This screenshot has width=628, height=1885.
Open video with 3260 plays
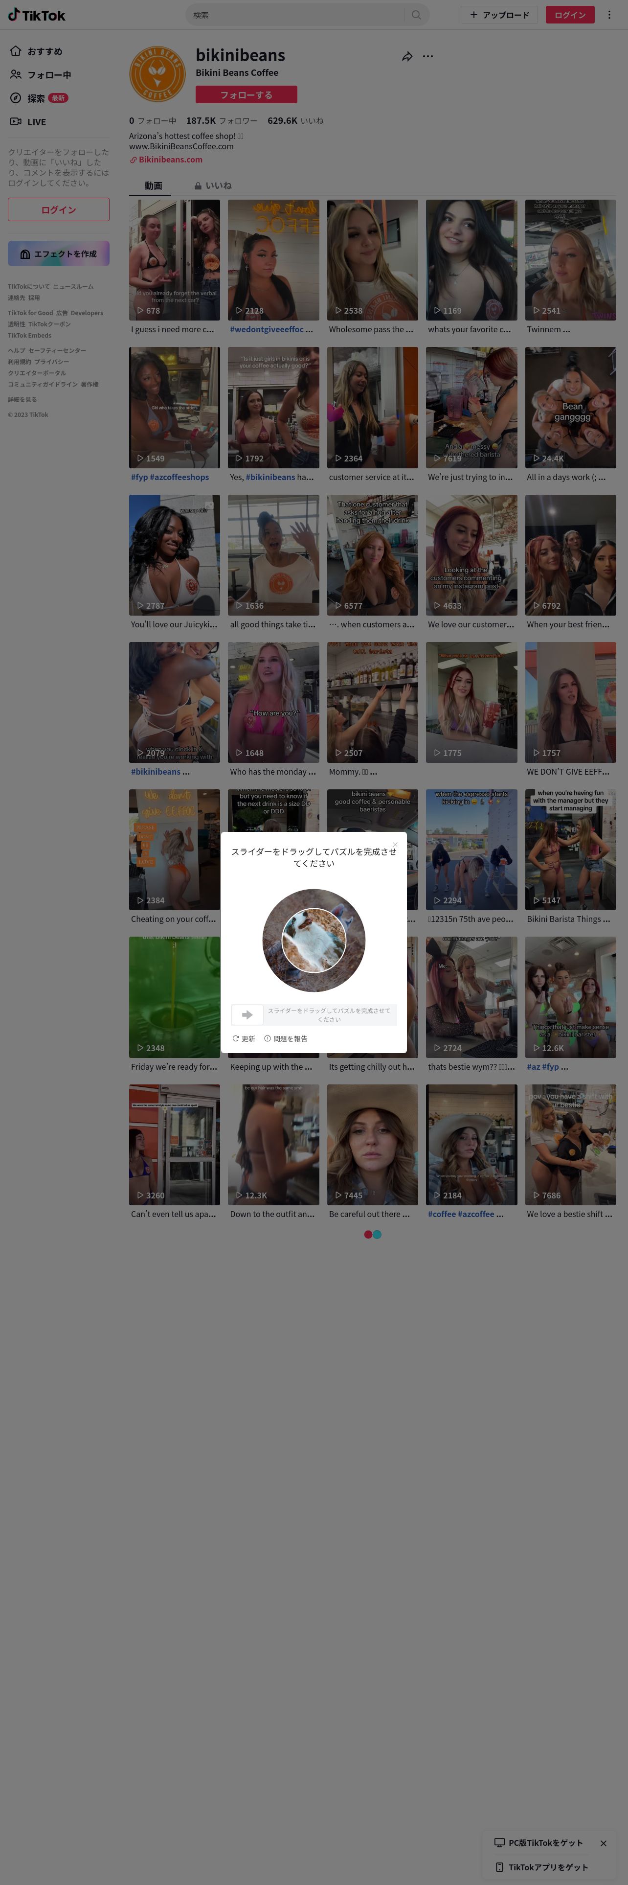174,1145
